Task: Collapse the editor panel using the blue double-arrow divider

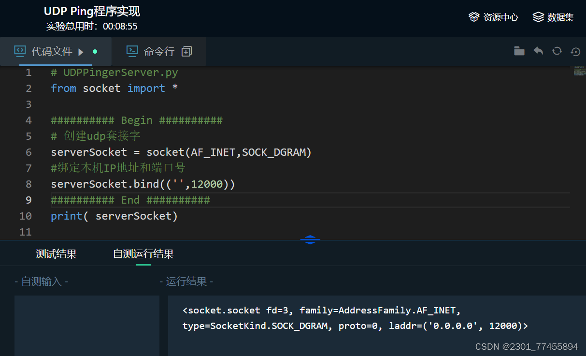Action: click(310, 239)
